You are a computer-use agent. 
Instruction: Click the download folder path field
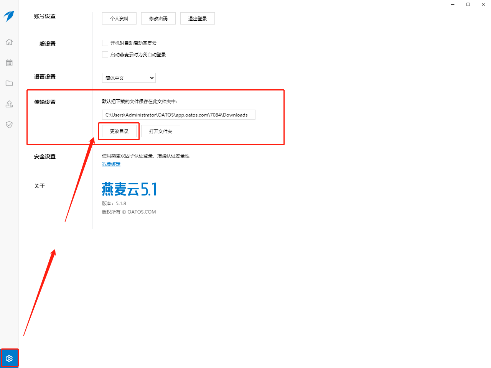click(178, 114)
